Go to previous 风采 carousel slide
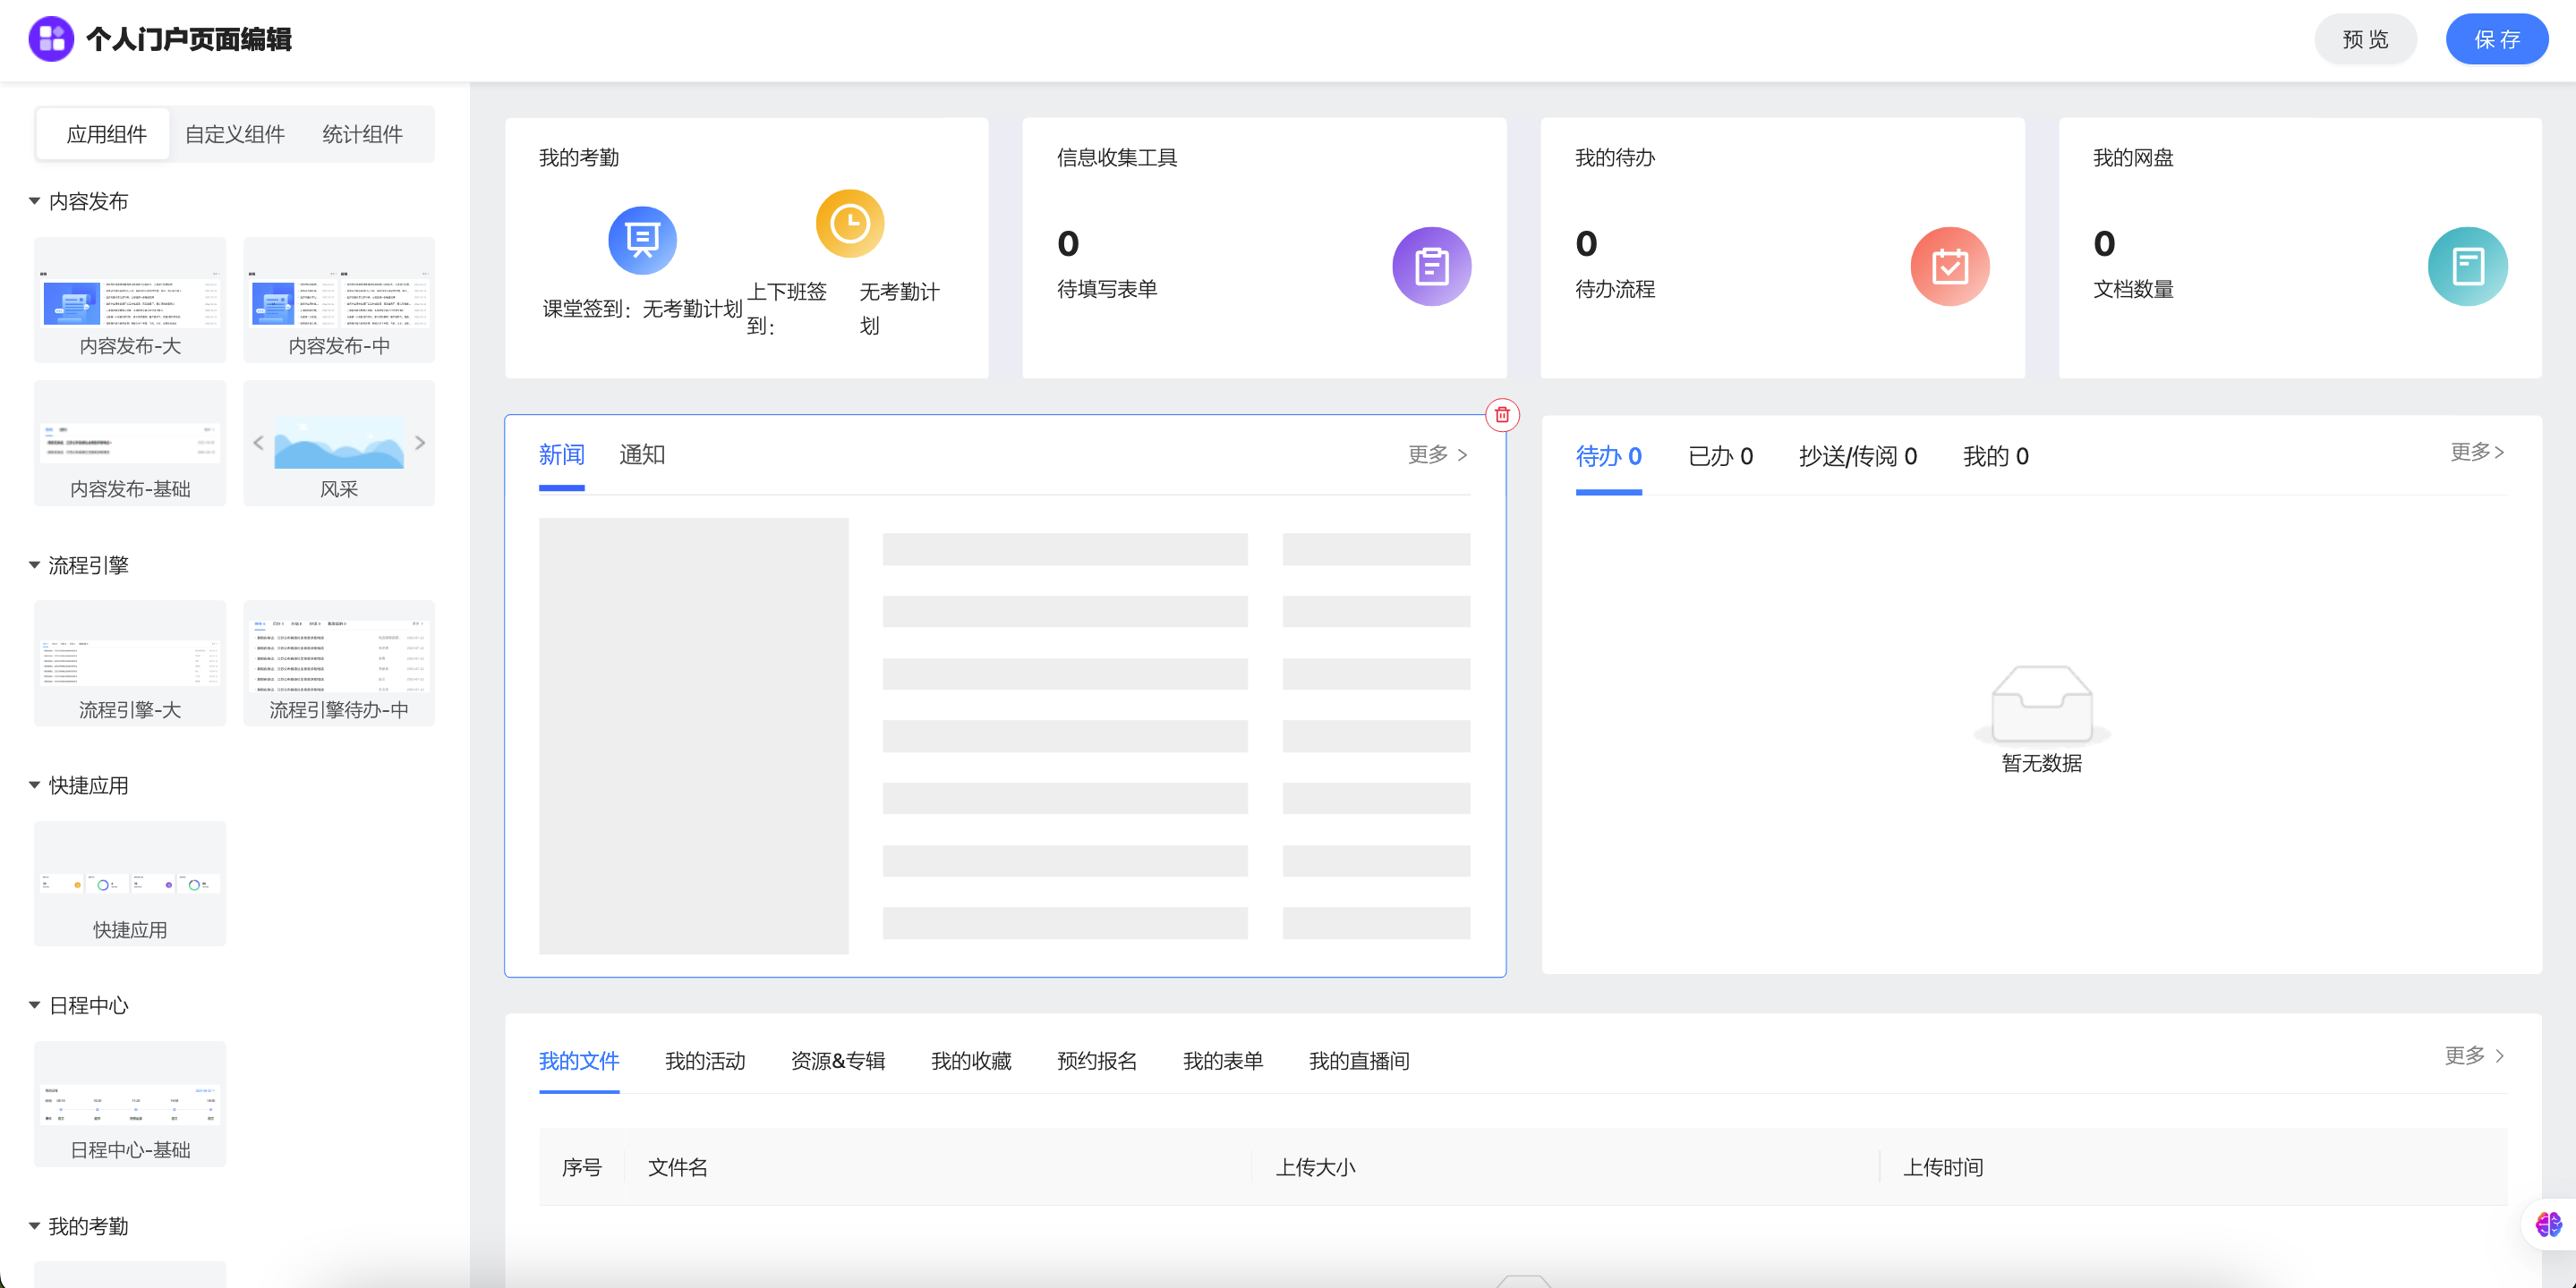 point(258,443)
